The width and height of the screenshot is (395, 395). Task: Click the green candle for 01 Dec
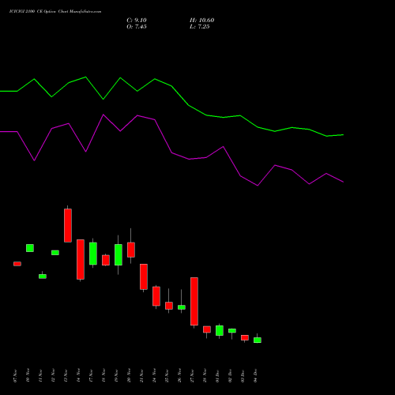pyautogui.click(x=220, y=330)
